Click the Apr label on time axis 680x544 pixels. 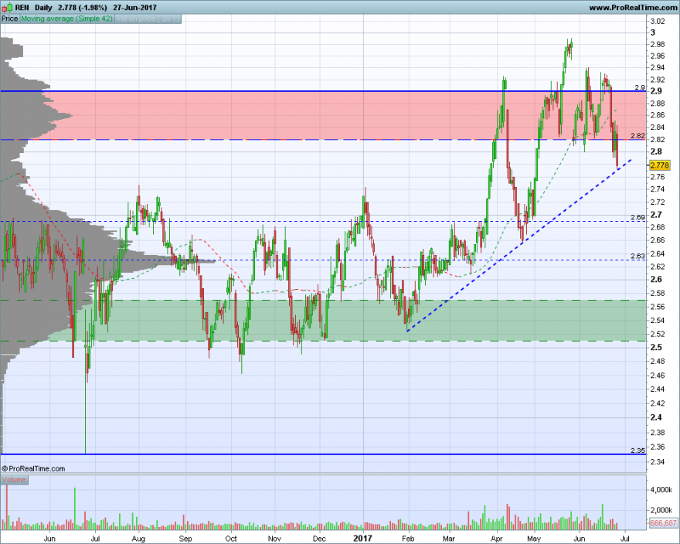497,539
